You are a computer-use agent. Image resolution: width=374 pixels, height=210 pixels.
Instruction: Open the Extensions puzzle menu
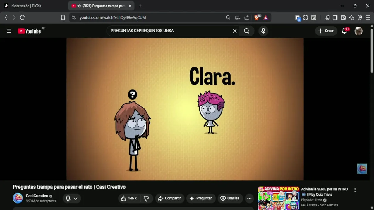point(306,17)
